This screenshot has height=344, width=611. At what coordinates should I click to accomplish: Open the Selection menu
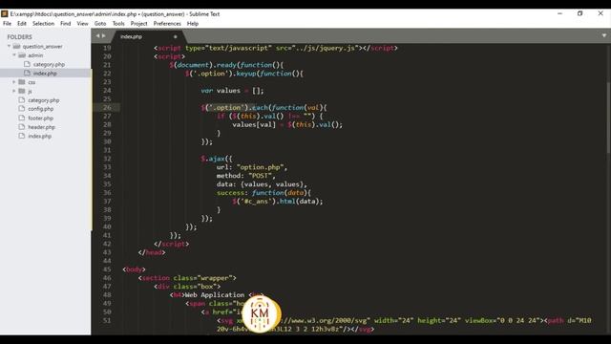[43, 23]
